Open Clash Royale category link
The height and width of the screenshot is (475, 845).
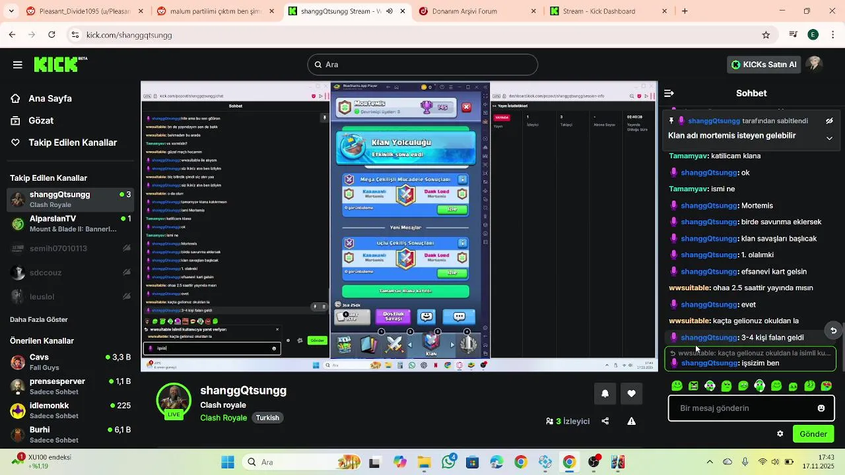(x=224, y=418)
